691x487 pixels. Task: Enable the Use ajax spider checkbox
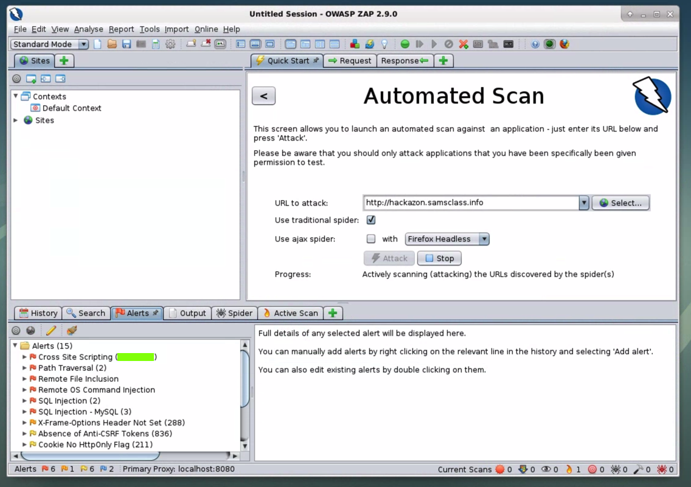pyautogui.click(x=371, y=239)
